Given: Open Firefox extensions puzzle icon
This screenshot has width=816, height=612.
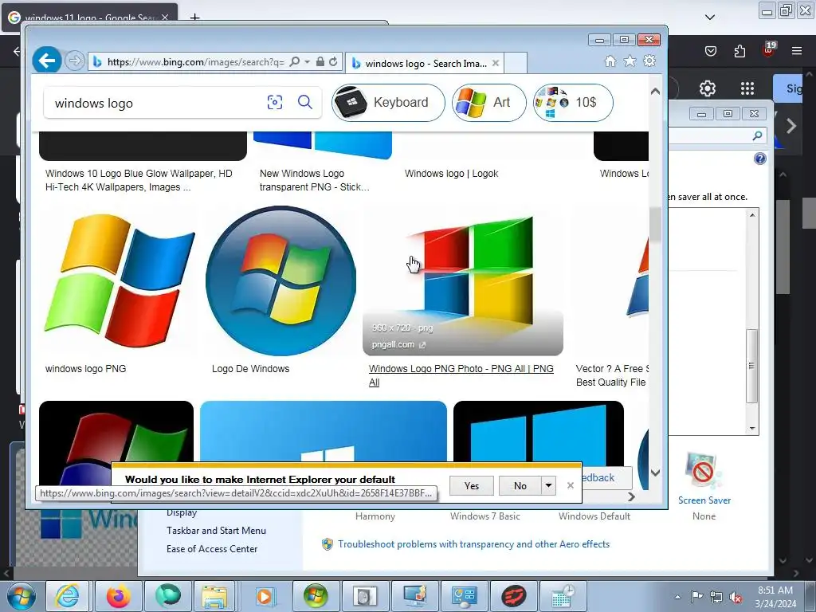Looking at the screenshot, I should pyautogui.click(x=739, y=50).
